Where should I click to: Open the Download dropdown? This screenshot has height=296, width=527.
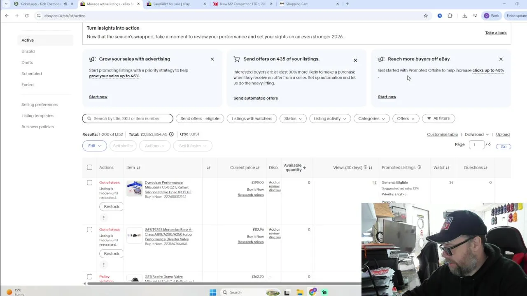tap(477, 134)
